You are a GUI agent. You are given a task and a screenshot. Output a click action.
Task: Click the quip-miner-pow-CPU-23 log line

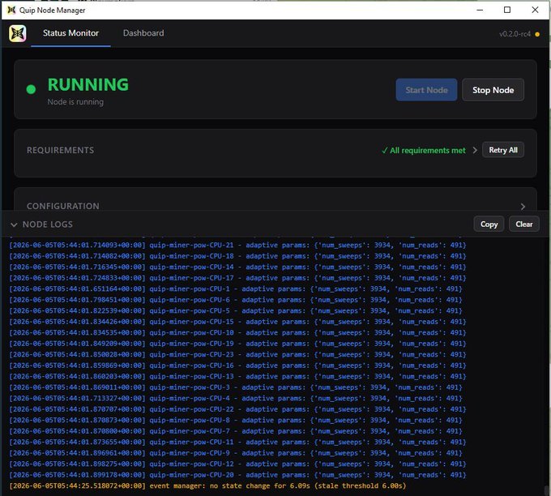[237, 354]
